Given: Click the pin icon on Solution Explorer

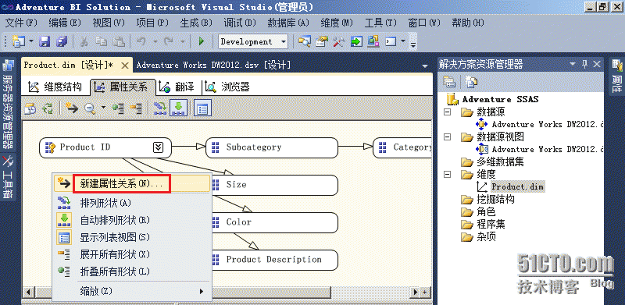Looking at the screenshot, I should 584,64.
